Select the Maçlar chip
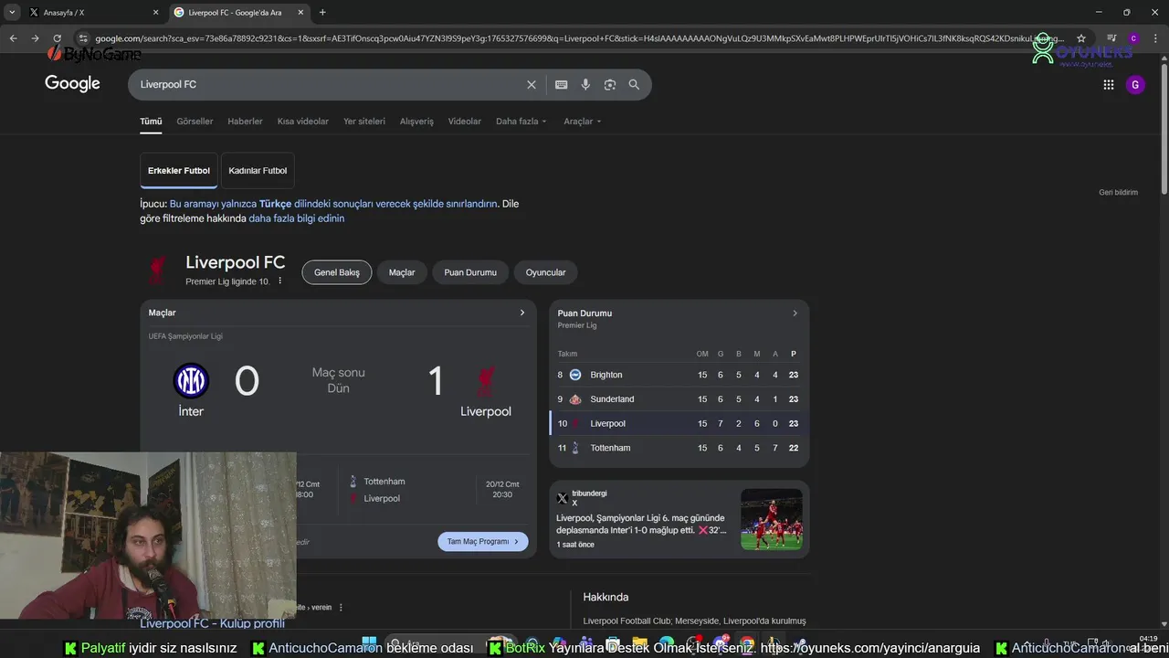Viewport: 1169px width, 658px height. [x=402, y=272]
